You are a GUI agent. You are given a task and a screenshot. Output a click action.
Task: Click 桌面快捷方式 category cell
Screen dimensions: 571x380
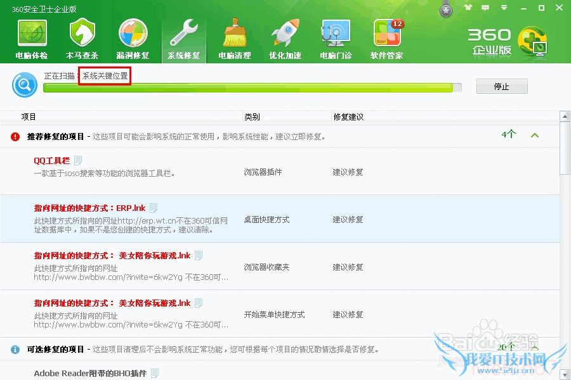pyautogui.click(x=266, y=220)
